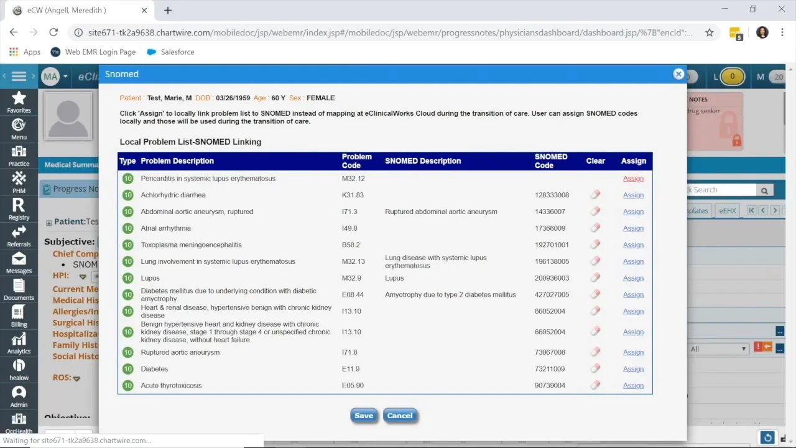The height and width of the screenshot is (448, 796).
Task: Open Practice in the sidebar
Action: coord(19,156)
